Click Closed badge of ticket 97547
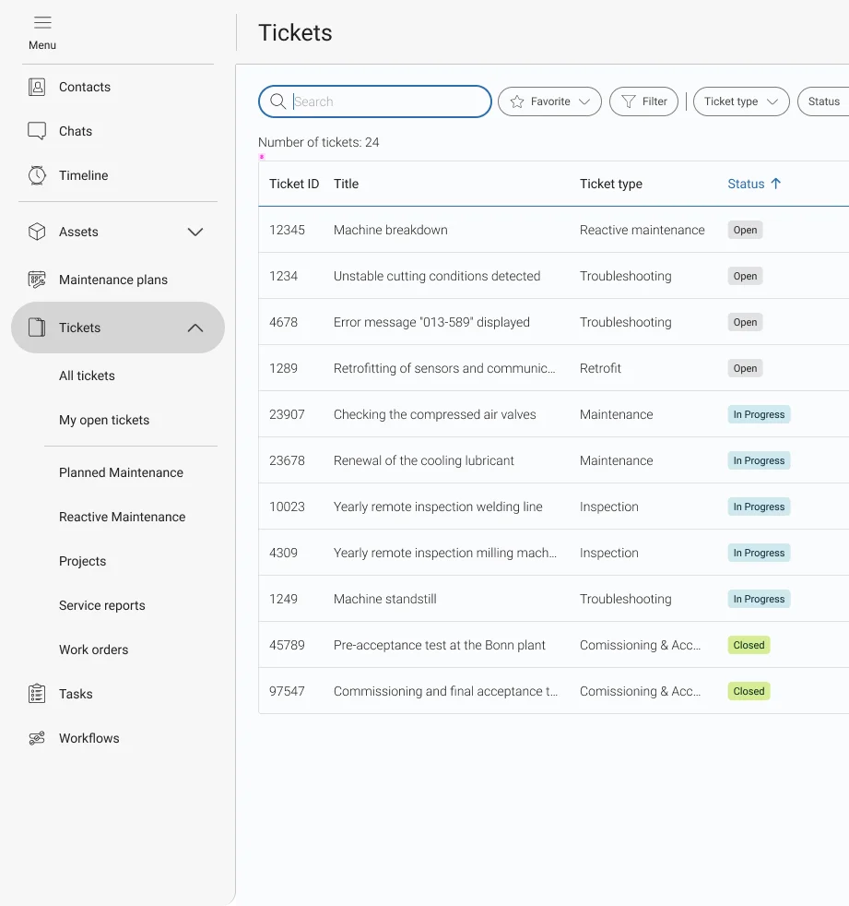This screenshot has width=849, height=906. (x=749, y=691)
